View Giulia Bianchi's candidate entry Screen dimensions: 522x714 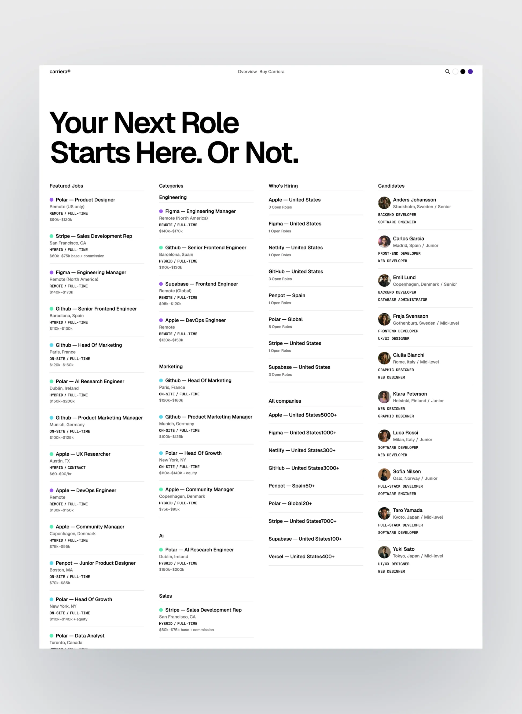click(409, 355)
